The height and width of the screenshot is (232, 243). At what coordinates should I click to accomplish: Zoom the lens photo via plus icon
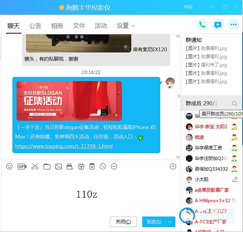[126, 47]
